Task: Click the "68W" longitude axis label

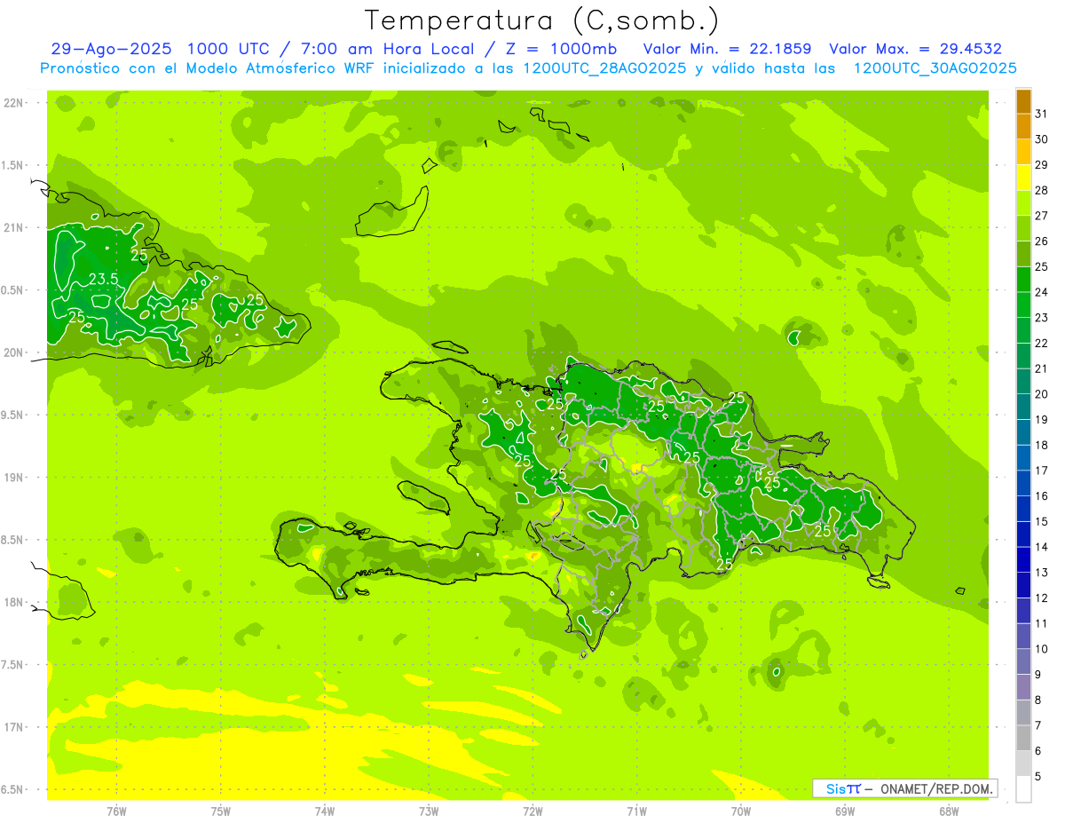Action: pos(948,811)
